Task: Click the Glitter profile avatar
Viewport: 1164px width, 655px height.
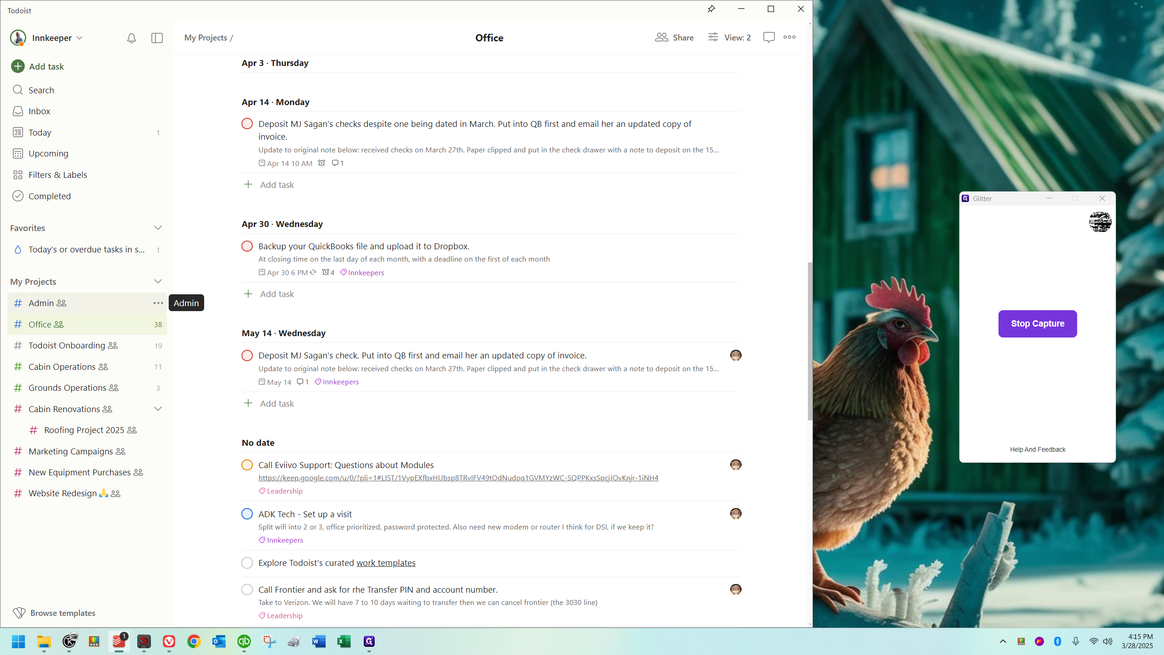Action: (1100, 222)
